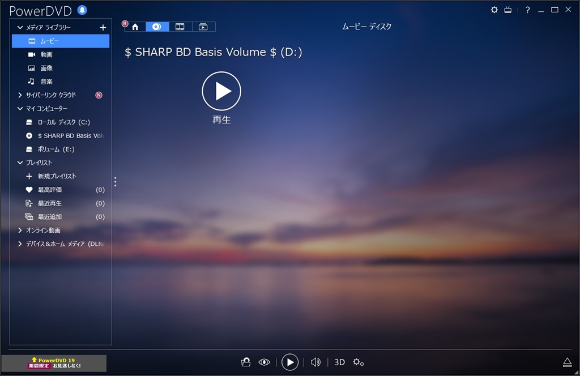The width and height of the screenshot is (580, 376).
Task: Open the 最高評価 playlist
Action: (x=61, y=190)
